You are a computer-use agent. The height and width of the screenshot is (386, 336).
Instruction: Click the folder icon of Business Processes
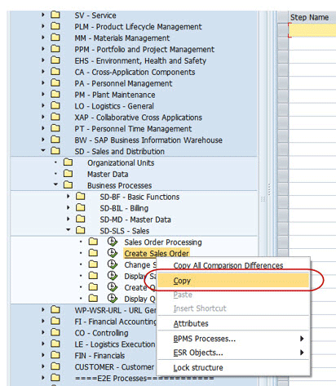tap(68, 185)
